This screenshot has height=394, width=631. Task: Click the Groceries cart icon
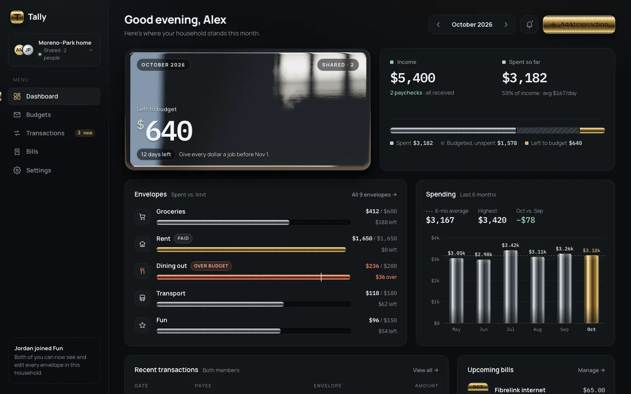(142, 217)
